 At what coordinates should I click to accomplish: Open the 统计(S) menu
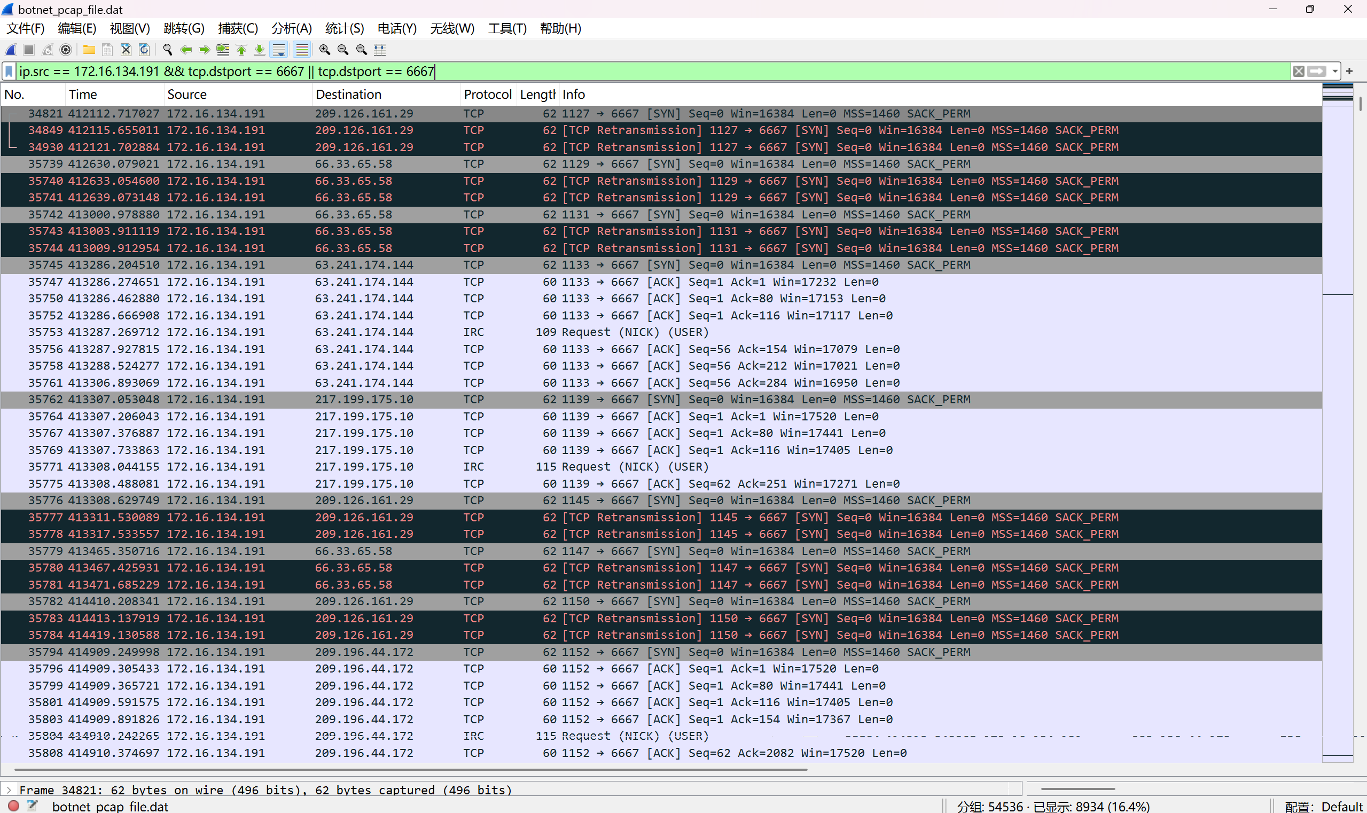click(344, 28)
